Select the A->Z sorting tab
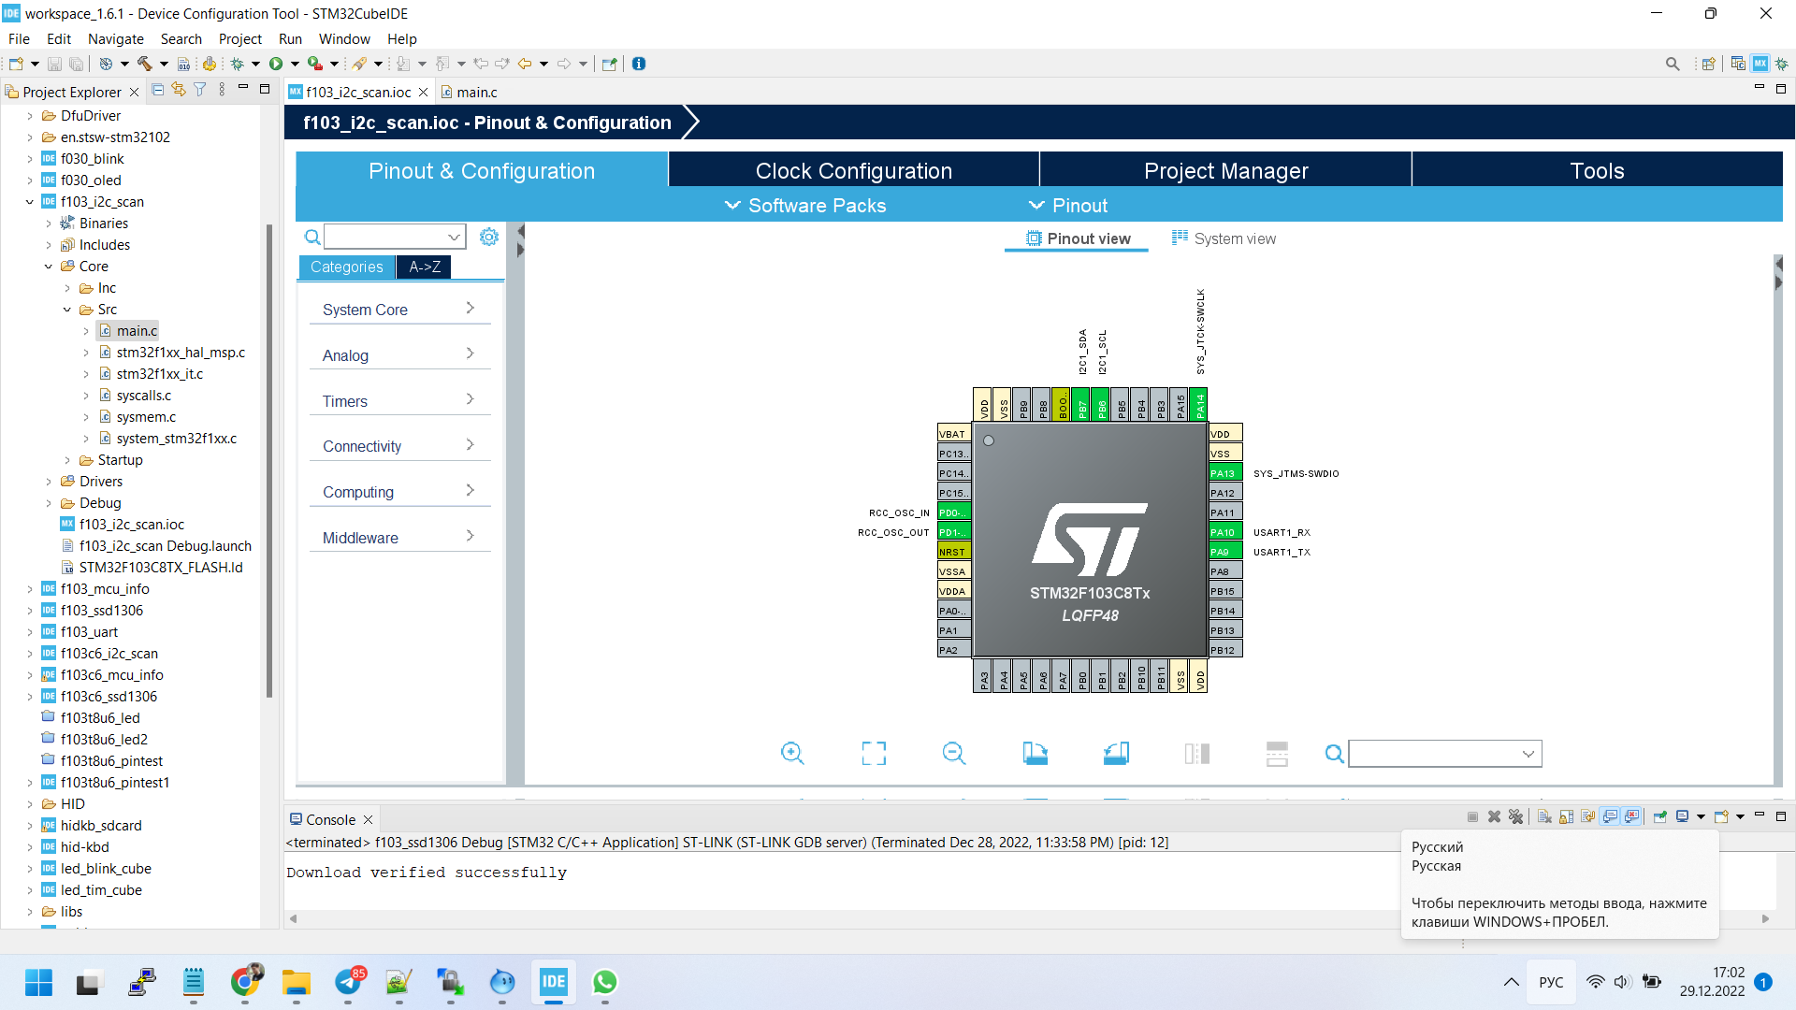Screen dimensions: 1796x1010 pyautogui.click(x=425, y=267)
